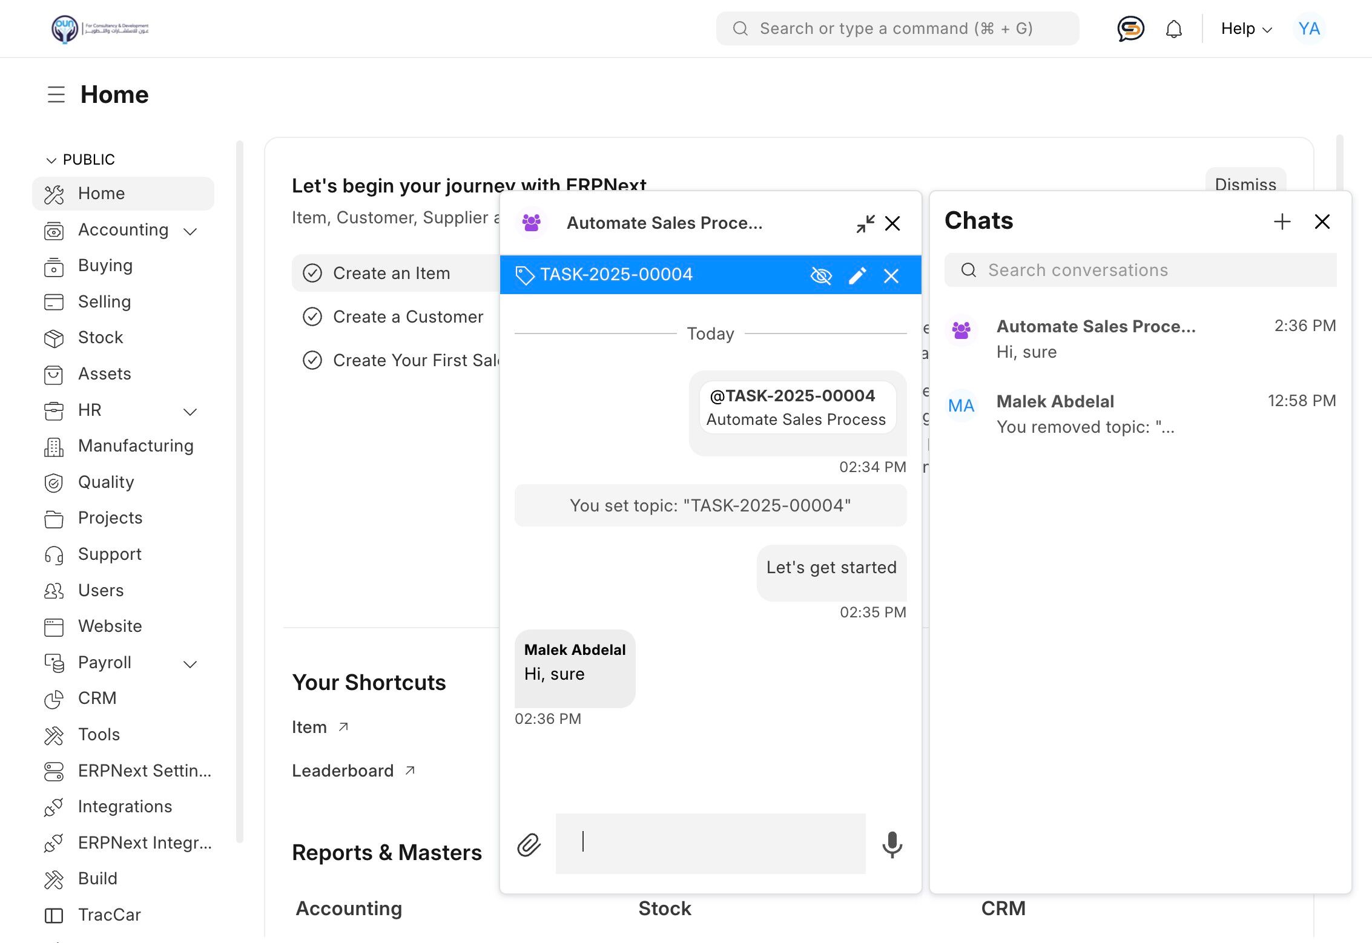Toggle sidebar with hamburger menu icon

(x=56, y=94)
